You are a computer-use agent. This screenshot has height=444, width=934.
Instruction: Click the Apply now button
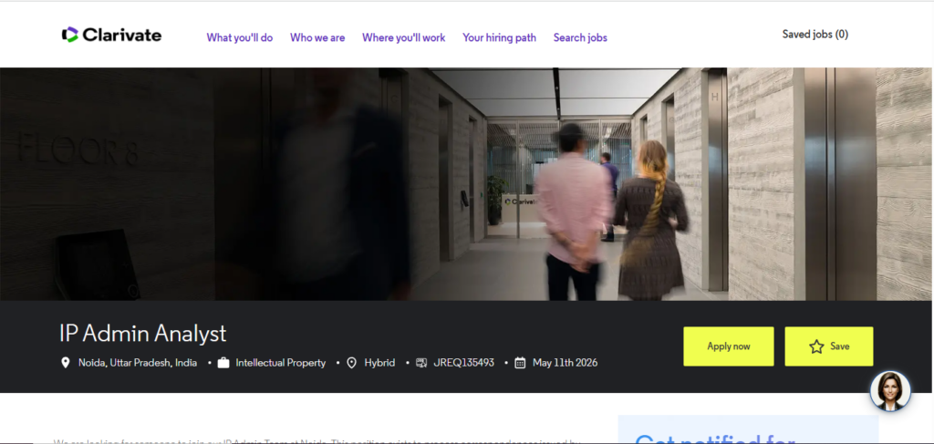[x=729, y=346]
